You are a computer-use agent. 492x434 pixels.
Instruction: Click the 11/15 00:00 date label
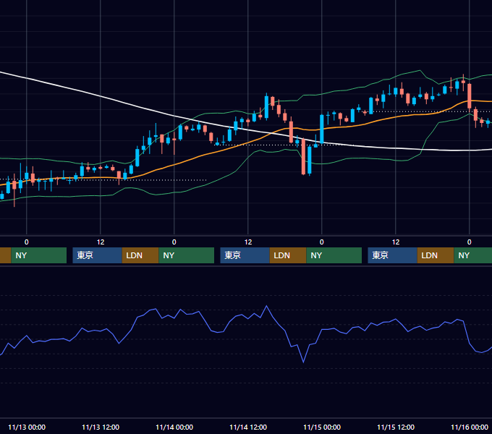coord(322,427)
